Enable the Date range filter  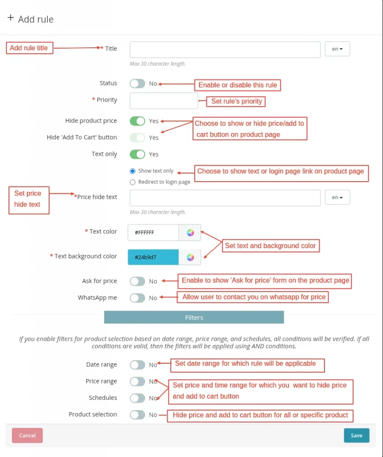pos(138,365)
